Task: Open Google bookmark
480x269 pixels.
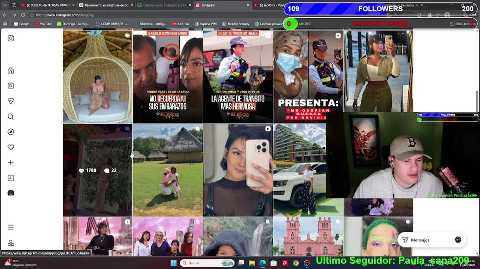Action: pyautogui.click(x=22, y=24)
